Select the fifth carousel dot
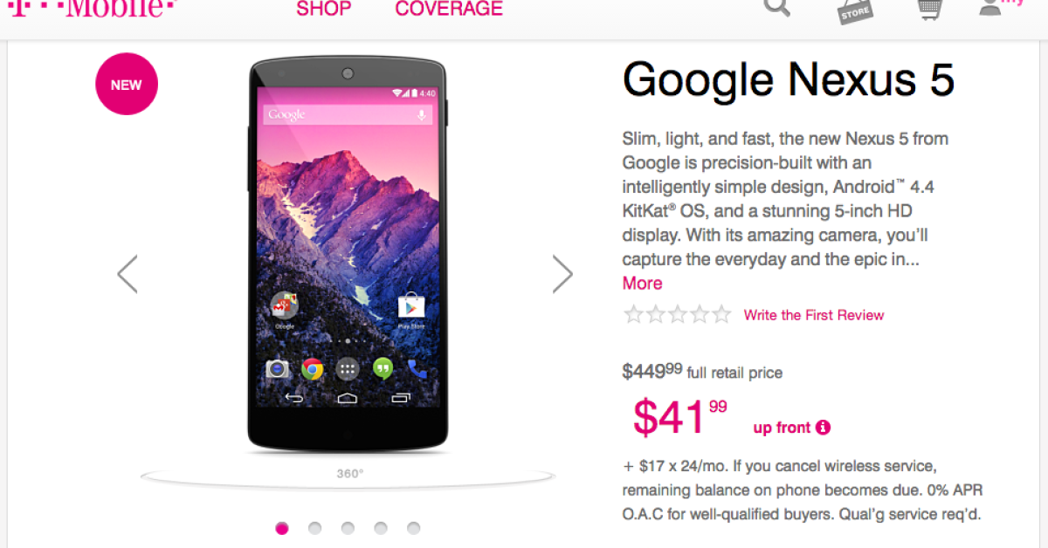The image size is (1048, 548). (413, 528)
